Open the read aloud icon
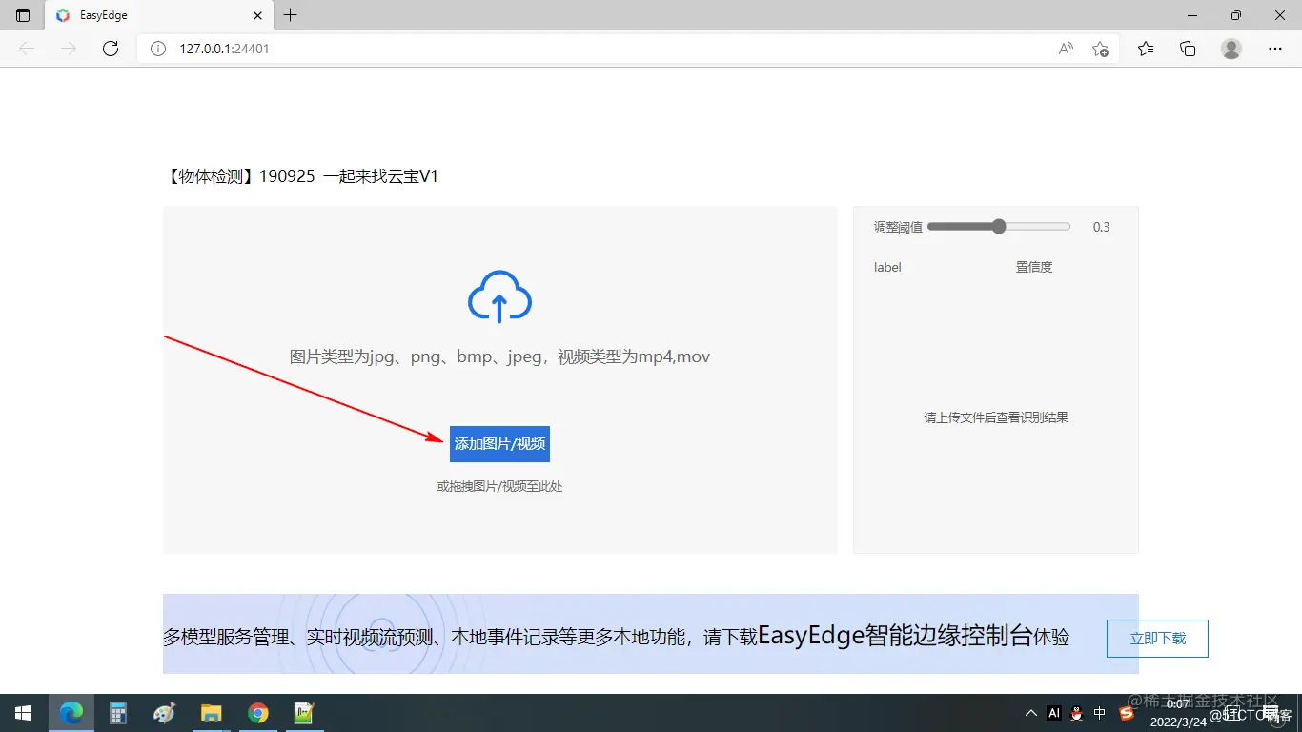The width and height of the screenshot is (1302, 732). point(1066,49)
